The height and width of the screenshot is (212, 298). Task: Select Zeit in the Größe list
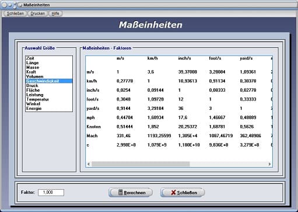(x=49, y=58)
